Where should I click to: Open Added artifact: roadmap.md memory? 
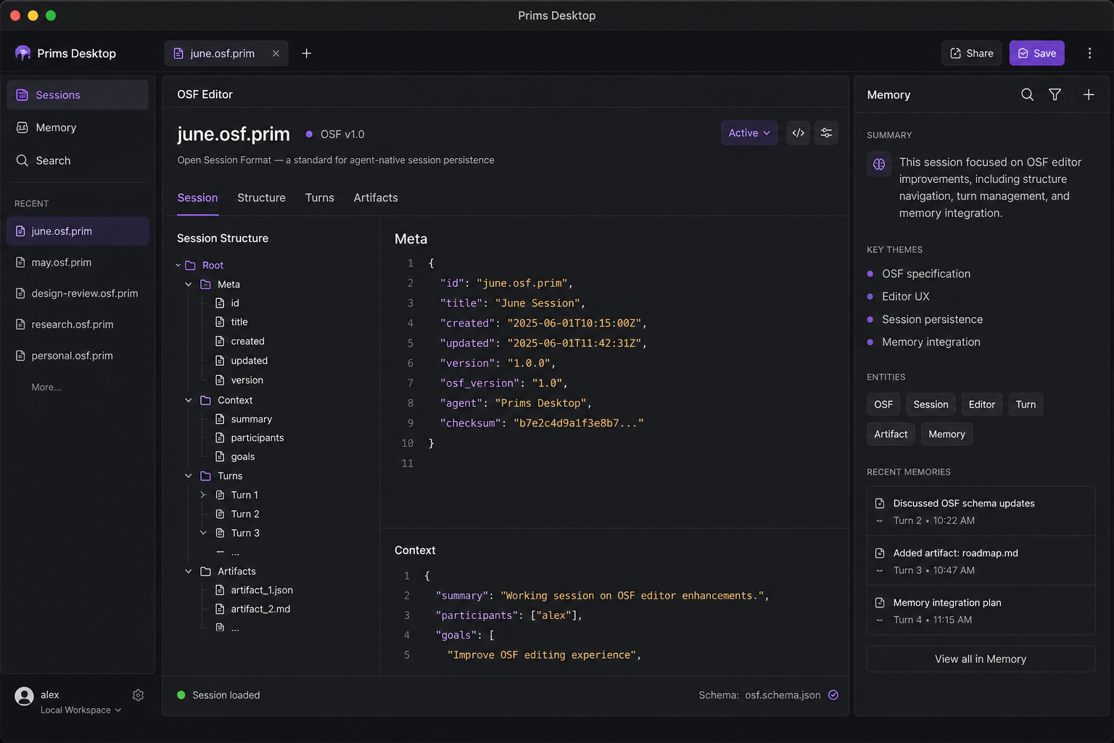coord(981,561)
